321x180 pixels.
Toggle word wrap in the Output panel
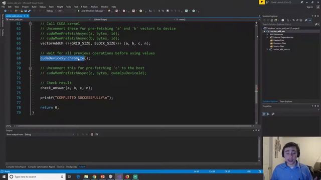point(97,134)
